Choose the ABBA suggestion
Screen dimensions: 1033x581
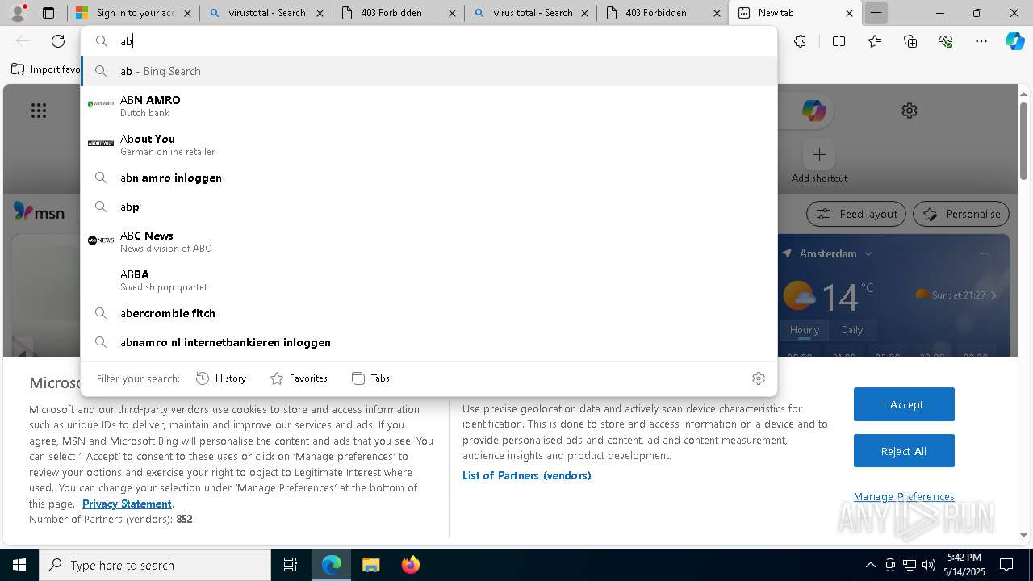[x=429, y=280]
